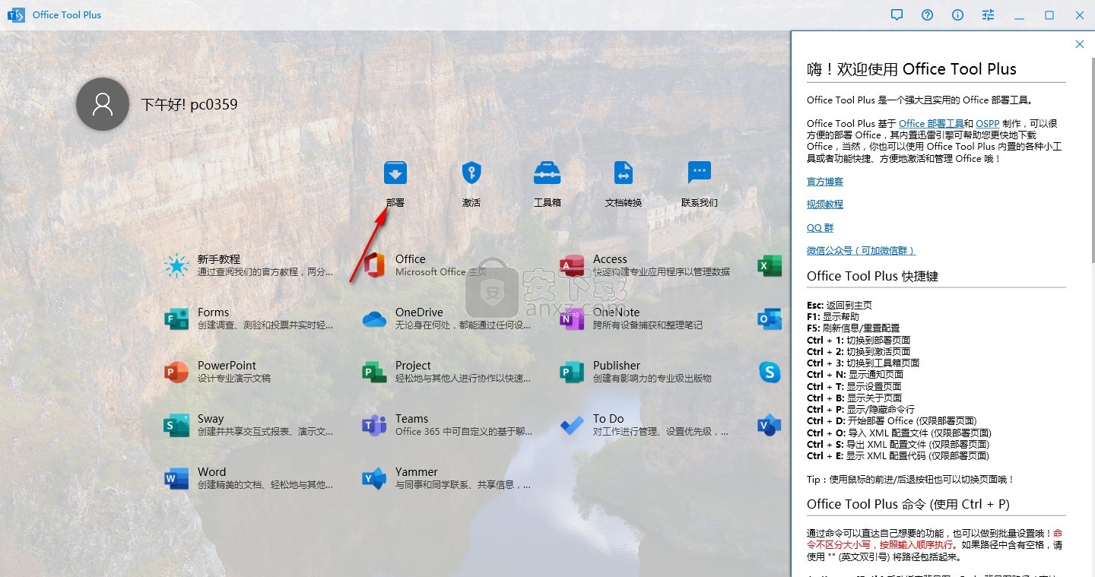Click the OneDrive title text
Viewport: 1095px width, 577px height.
click(x=419, y=312)
